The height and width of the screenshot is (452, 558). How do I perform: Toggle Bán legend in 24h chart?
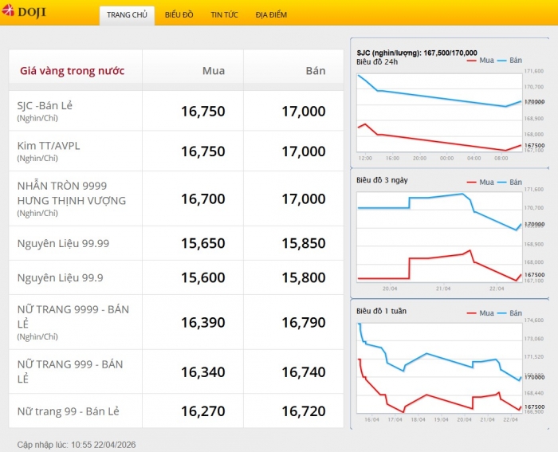point(509,61)
